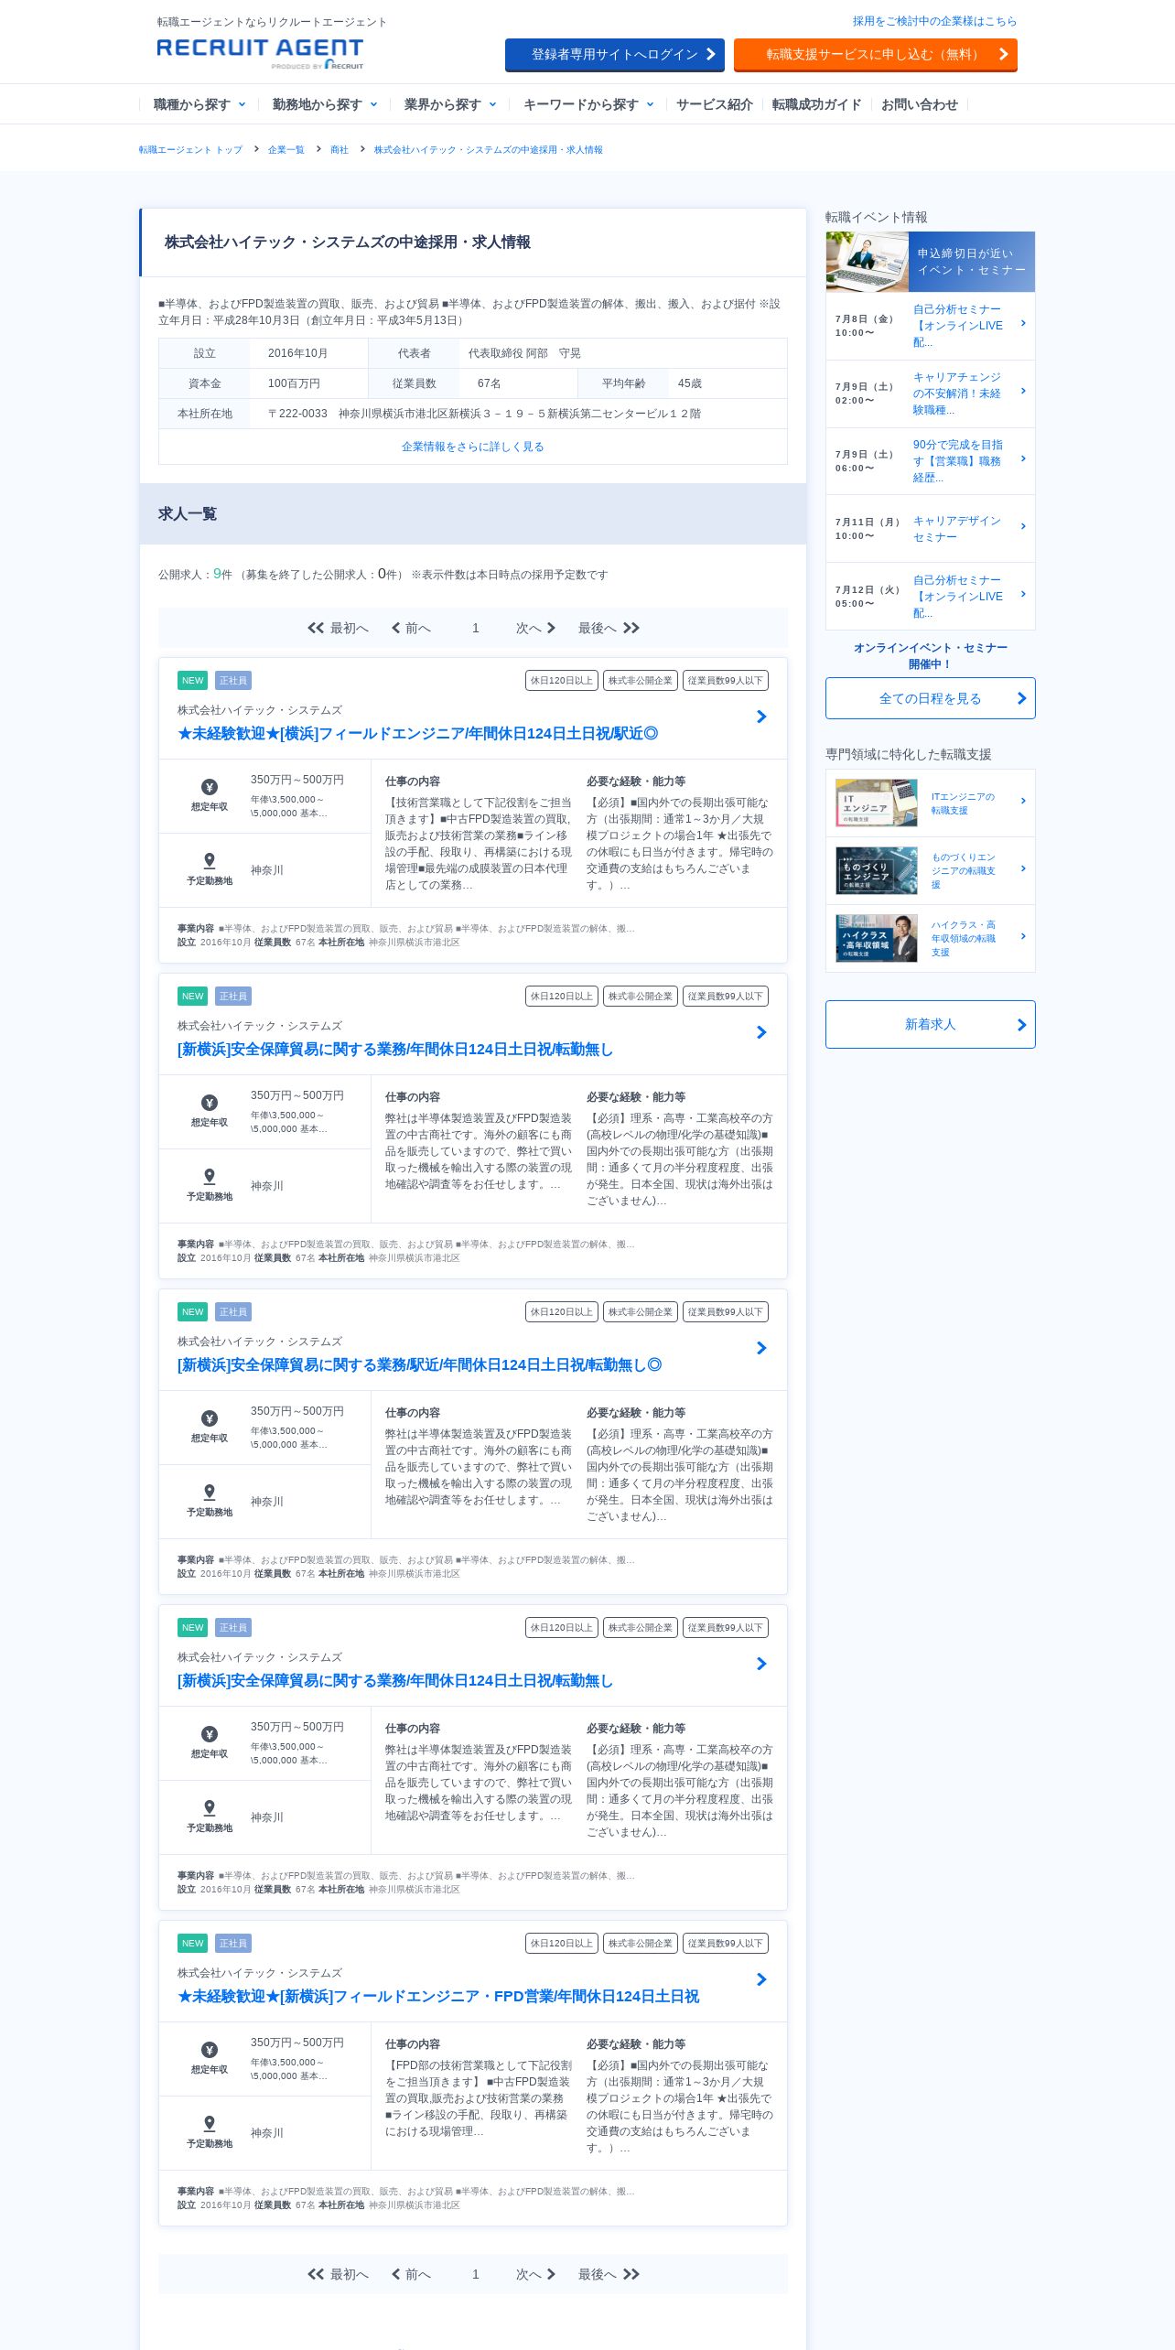Screen dimensions: 1175x2350
Task: Click the ものづくりエンジニア thumbnail image
Action: 877,870
